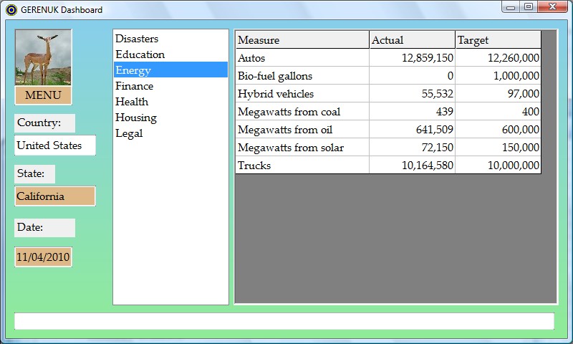Select the Megawatts from solar actual value
Screen dimensions: 573x344
pyautogui.click(x=412, y=148)
